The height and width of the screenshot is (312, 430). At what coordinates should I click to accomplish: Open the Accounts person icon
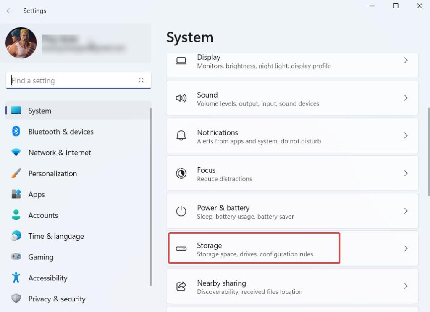pyautogui.click(x=16, y=215)
